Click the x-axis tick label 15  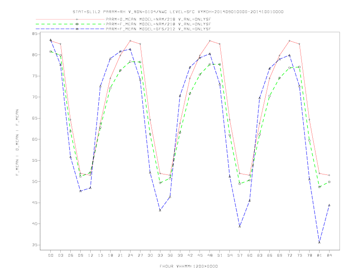(x=100, y=255)
